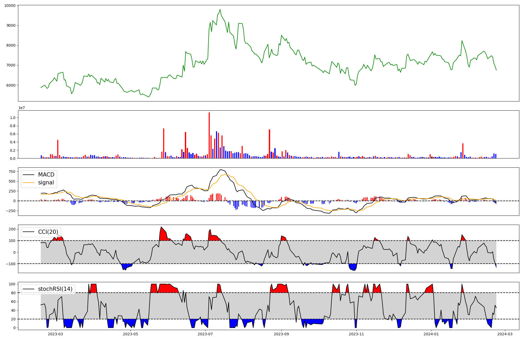Click the 2023-09 x-axis date label

pyautogui.click(x=281, y=334)
